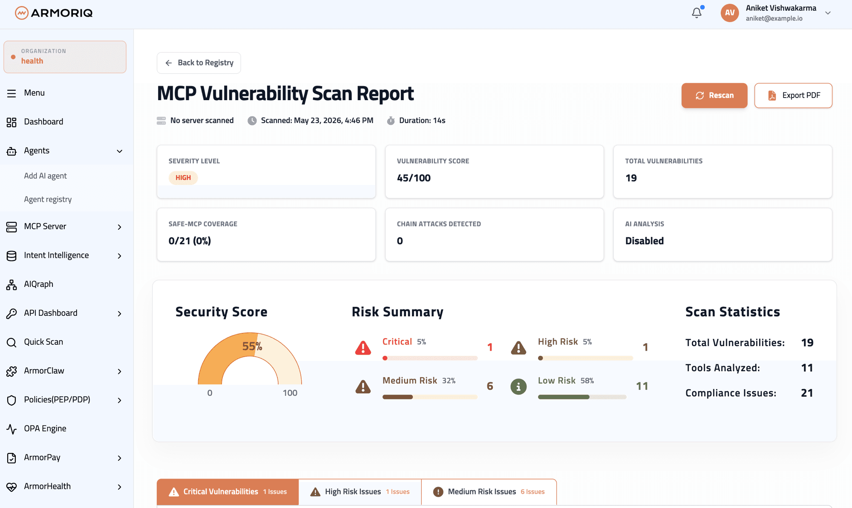
Task: Click the AIQraph network icon
Action: coord(12,285)
